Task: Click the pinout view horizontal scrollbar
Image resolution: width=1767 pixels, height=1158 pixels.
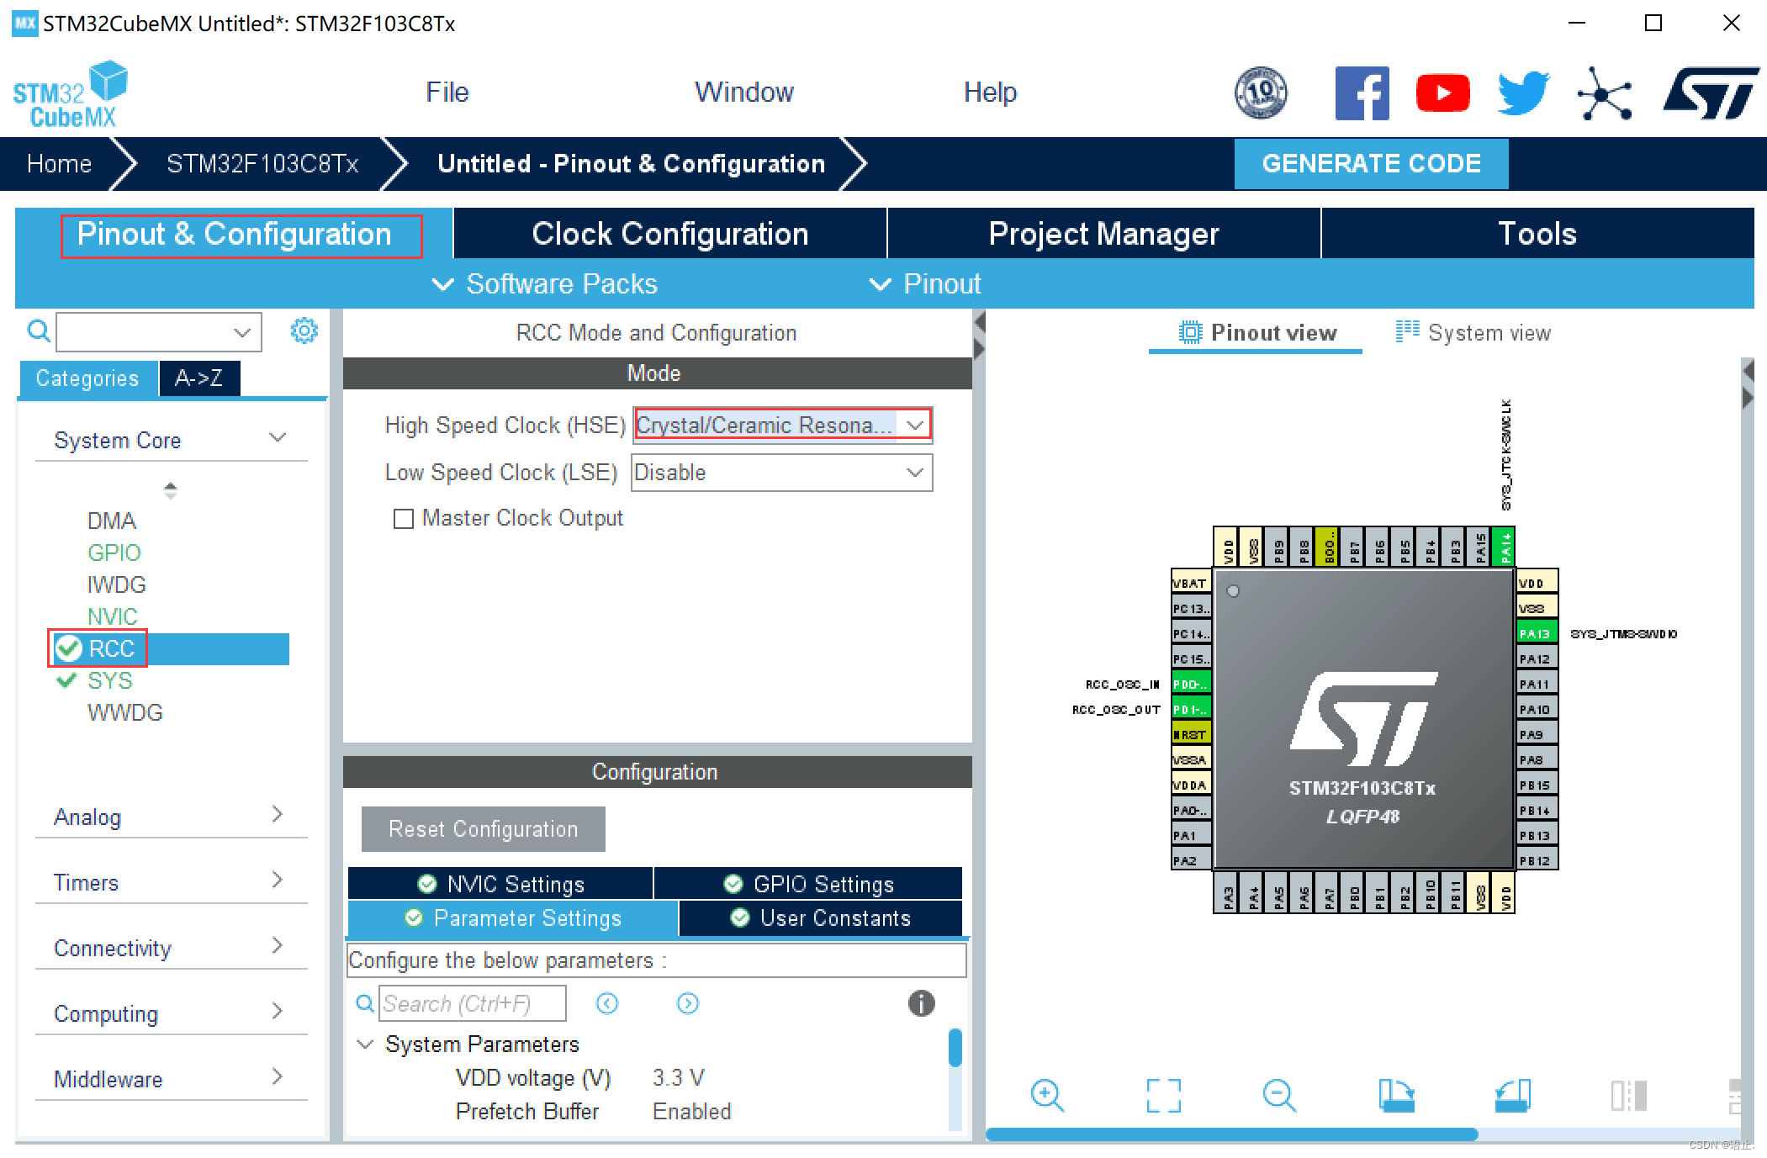Action: [x=1231, y=1134]
